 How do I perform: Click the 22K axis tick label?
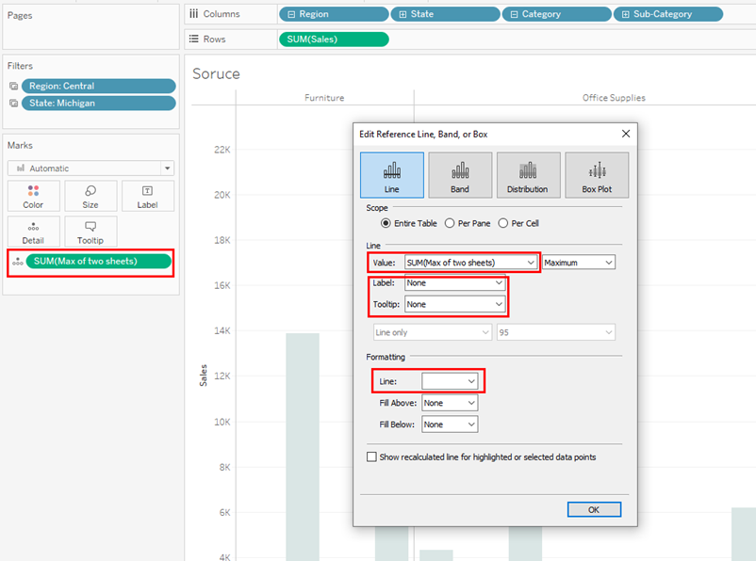pyautogui.click(x=222, y=150)
